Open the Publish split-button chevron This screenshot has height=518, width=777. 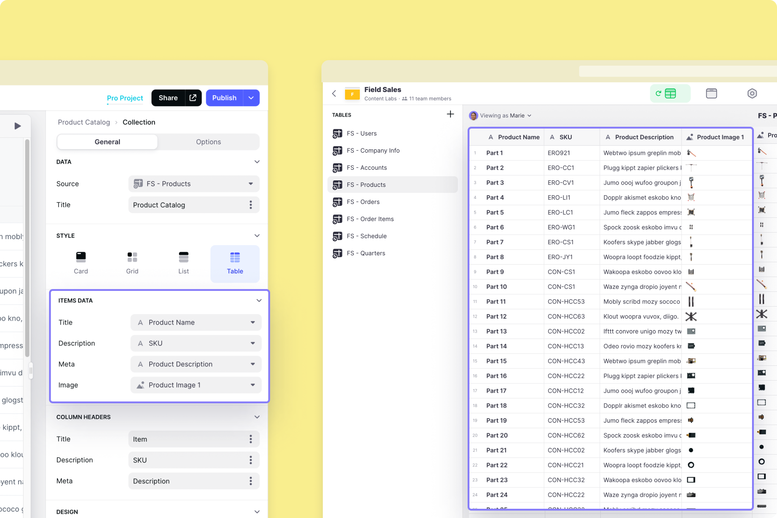[x=251, y=98]
